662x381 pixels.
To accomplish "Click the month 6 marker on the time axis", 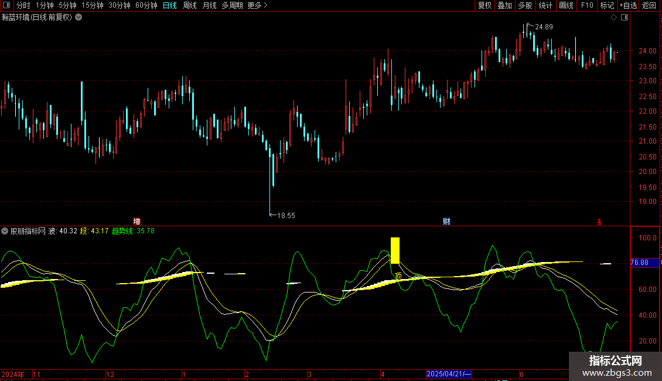I will coord(521,374).
